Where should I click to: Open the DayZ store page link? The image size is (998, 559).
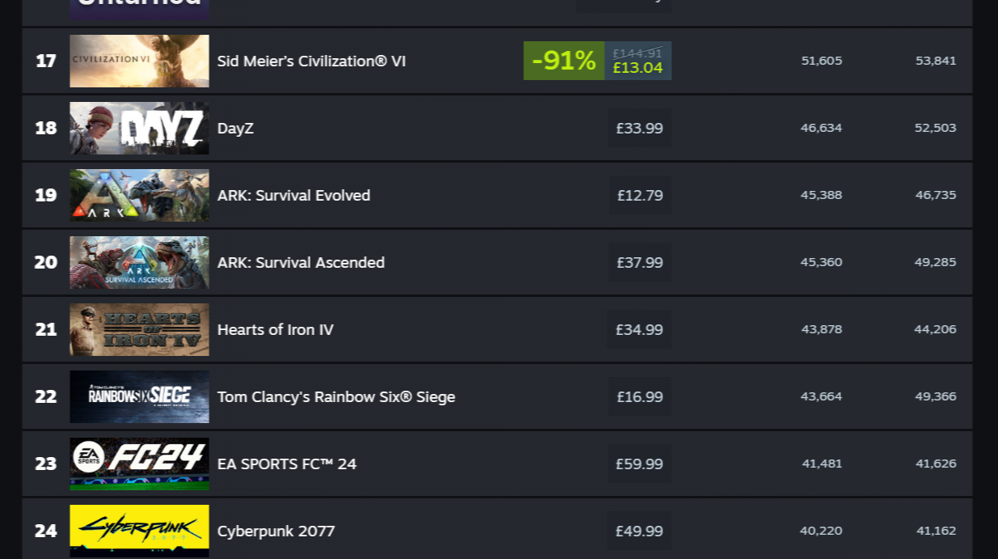click(235, 128)
